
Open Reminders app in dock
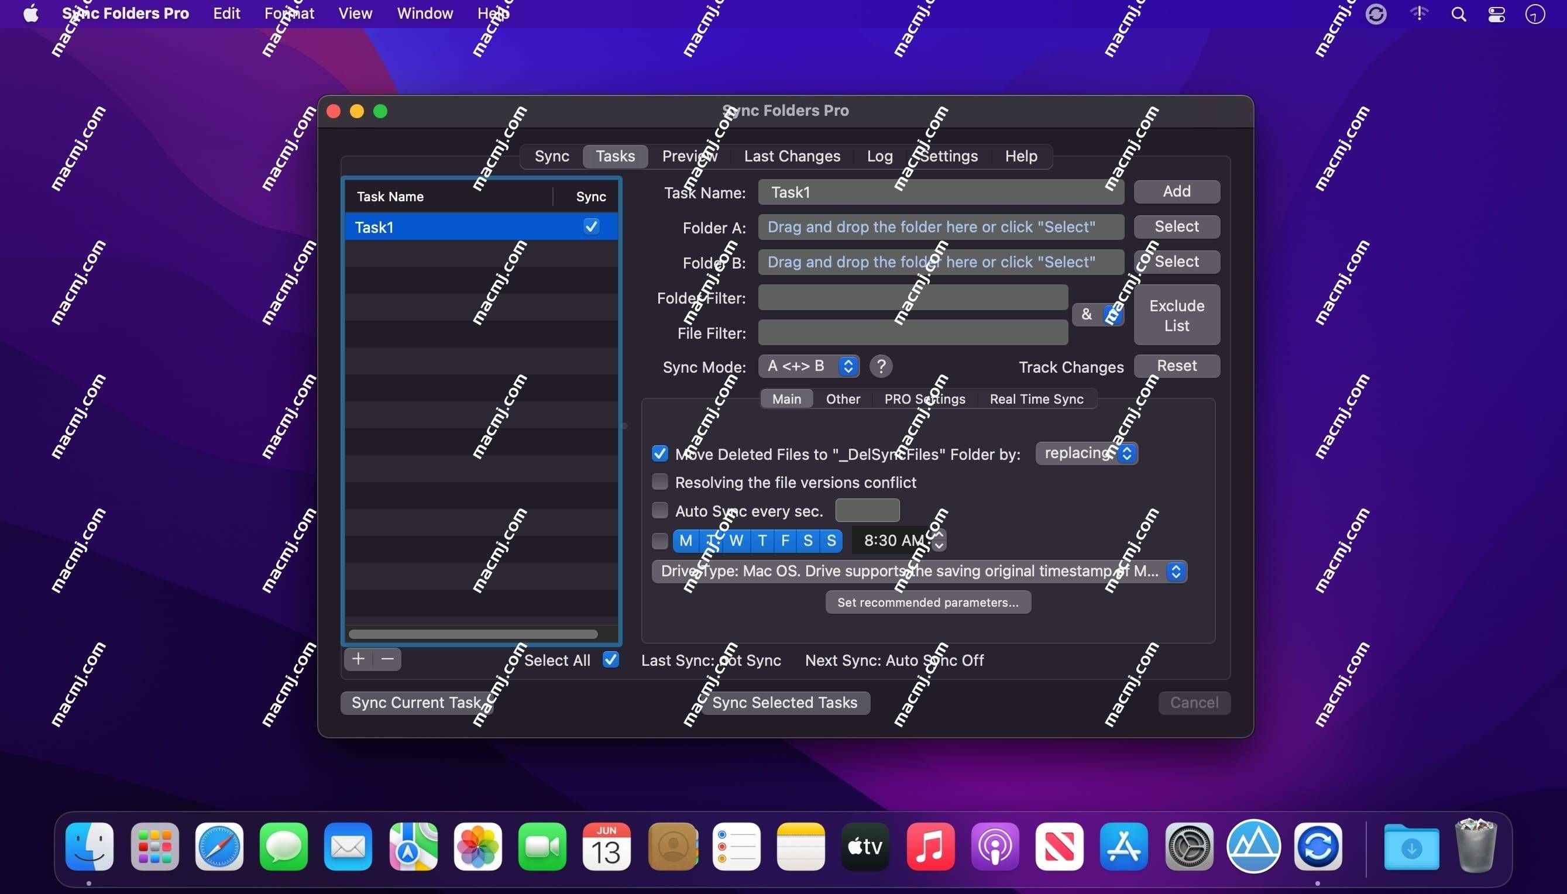(736, 847)
